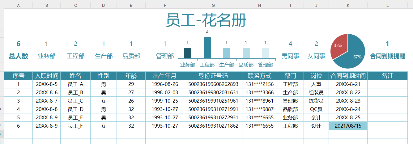
Task: Click the birth date 1996-08-26
Action: click(165, 84)
